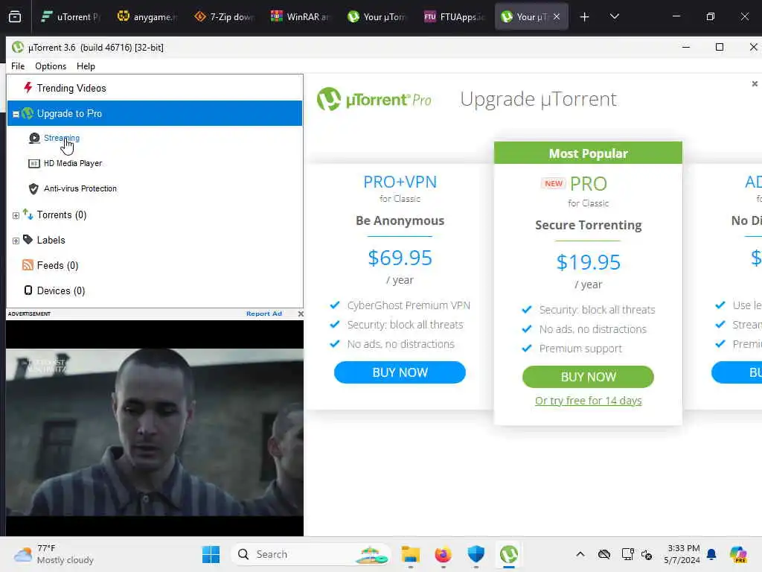The height and width of the screenshot is (572, 762).
Task: Select Labels in sidebar
Action: (x=51, y=241)
